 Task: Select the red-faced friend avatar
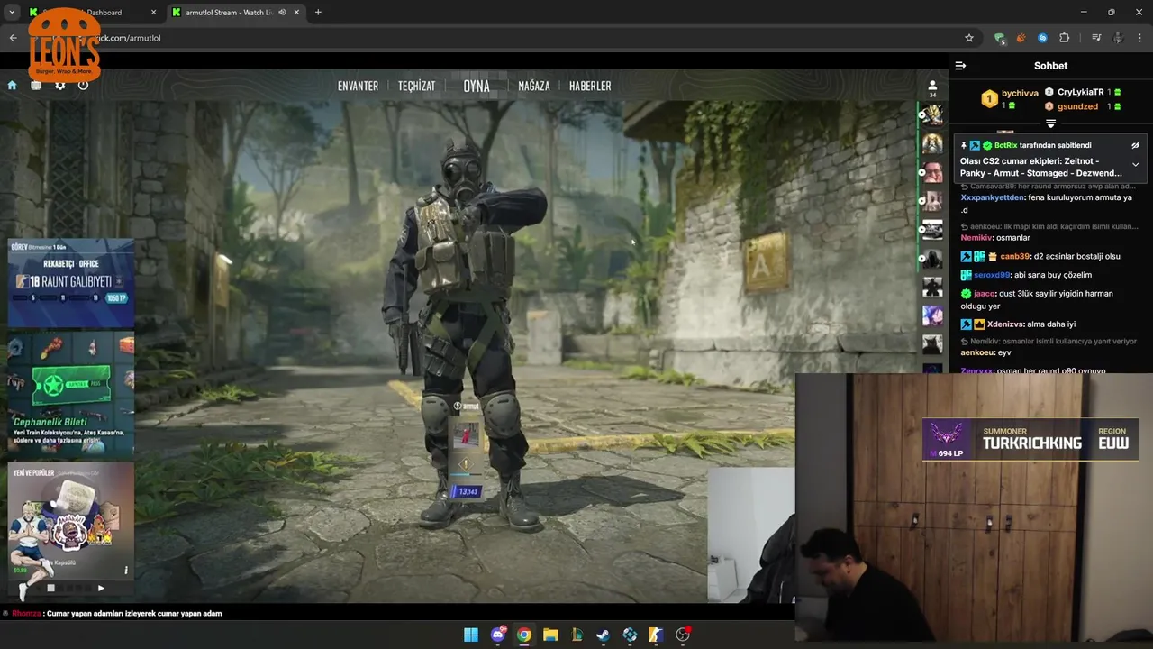point(932,172)
